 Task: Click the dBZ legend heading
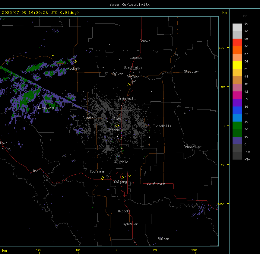click(244, 16)
